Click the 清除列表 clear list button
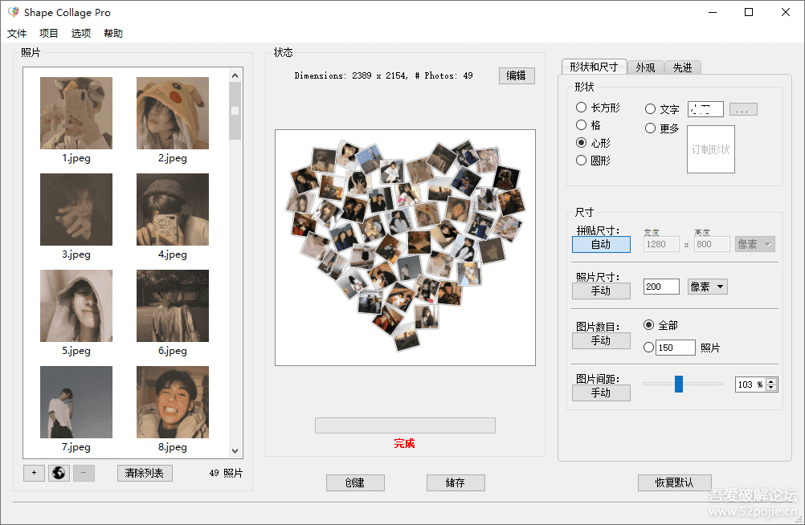Screen dimensions: 805x525 pos(144,473)
